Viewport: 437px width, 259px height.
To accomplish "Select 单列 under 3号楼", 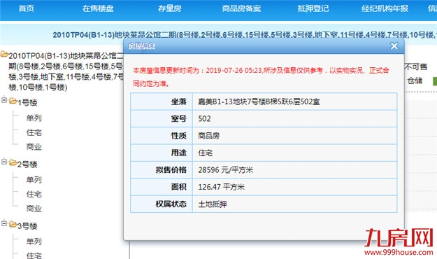I will click(34, 241).
